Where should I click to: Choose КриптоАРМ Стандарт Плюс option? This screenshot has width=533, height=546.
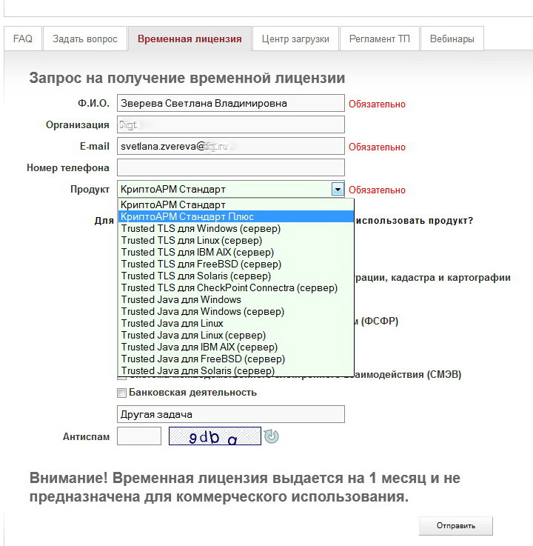coord(236,216)
